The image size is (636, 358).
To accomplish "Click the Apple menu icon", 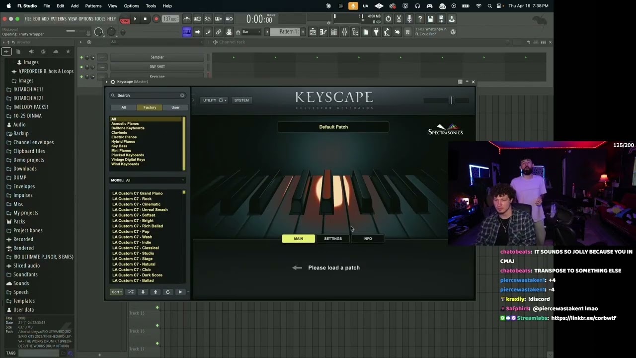I will pos(8,6).
